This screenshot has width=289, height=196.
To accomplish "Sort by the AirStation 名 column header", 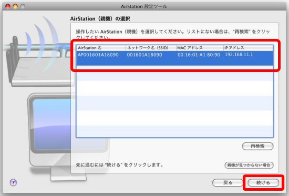I will [101, 48].
